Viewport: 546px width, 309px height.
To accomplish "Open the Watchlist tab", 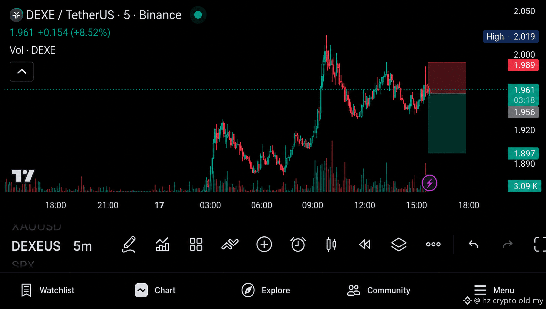I will 48,290.
